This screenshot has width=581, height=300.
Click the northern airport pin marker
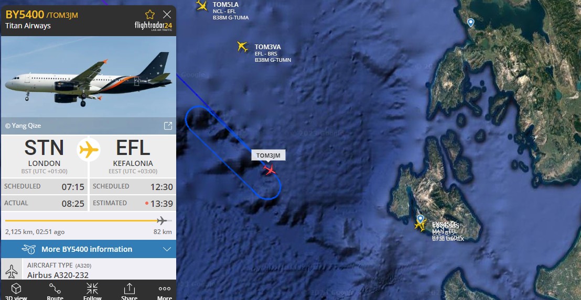point(470,23)
